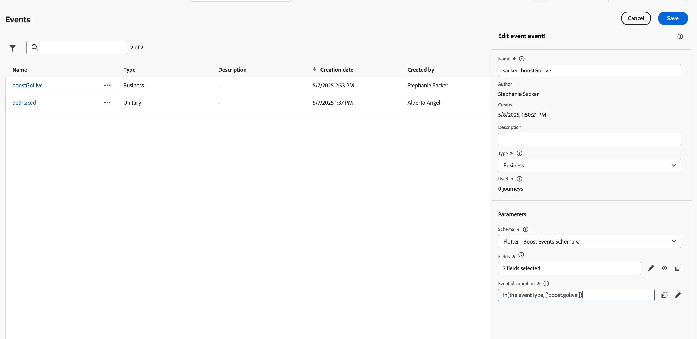Open more actions for betPlaced row

coord(107,103)
